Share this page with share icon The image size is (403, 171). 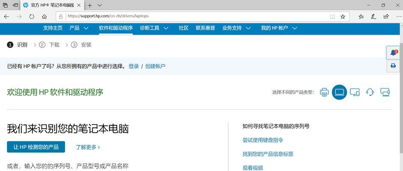pos(386,16)
